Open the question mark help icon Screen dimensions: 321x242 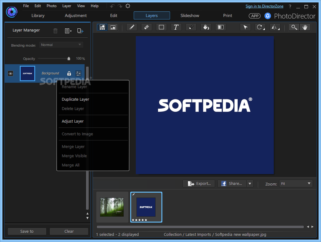[x=290, y=6]
